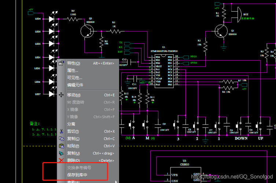Select the Q3 transistor symbol
Viewport: 276px width, 183px height.
click(88, 32)
